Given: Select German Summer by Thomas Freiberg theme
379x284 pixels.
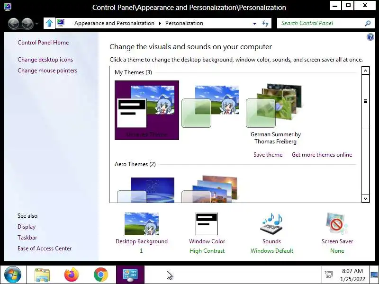Looking at the screenshot, I should tap(275, 114).
